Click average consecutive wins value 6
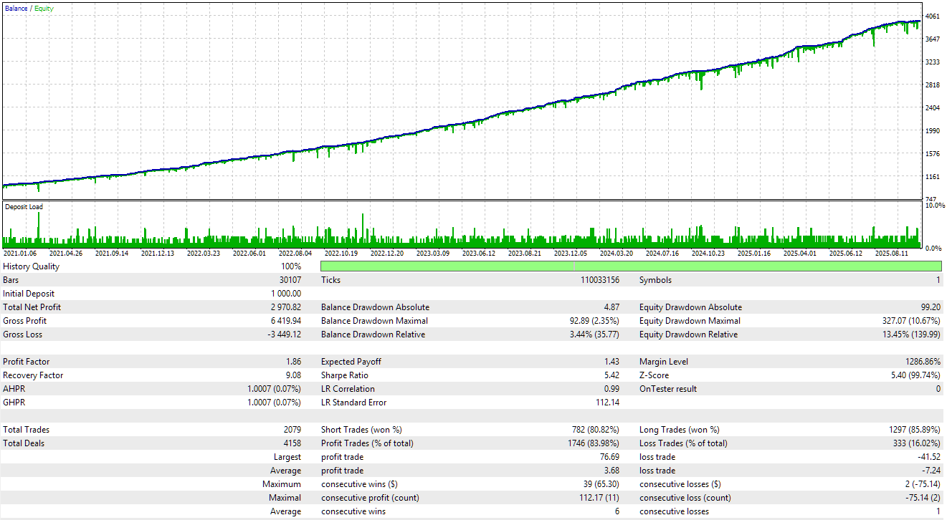The width and height of the screenshot is (947, 520). click(617, 511)
